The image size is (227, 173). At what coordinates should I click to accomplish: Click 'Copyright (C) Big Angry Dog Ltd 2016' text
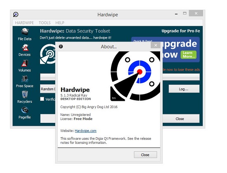[89, 107]
